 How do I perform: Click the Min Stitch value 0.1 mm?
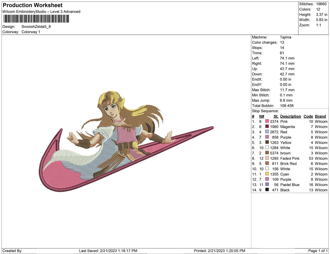[286, 95]
